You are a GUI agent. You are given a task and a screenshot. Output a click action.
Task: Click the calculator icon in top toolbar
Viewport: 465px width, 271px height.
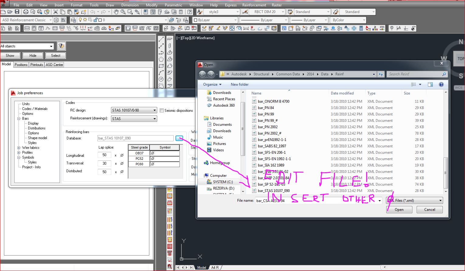click(x=181, y=12)
